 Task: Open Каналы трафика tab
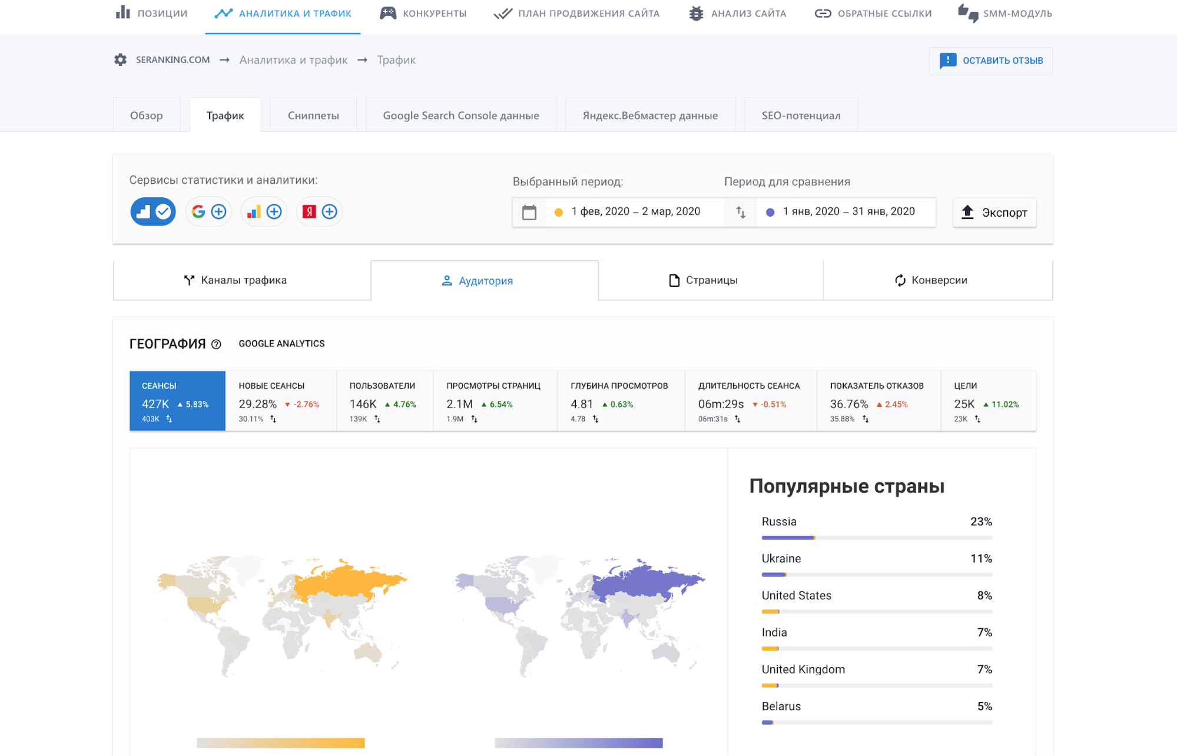pyautogui.click(x=242, y=280)
